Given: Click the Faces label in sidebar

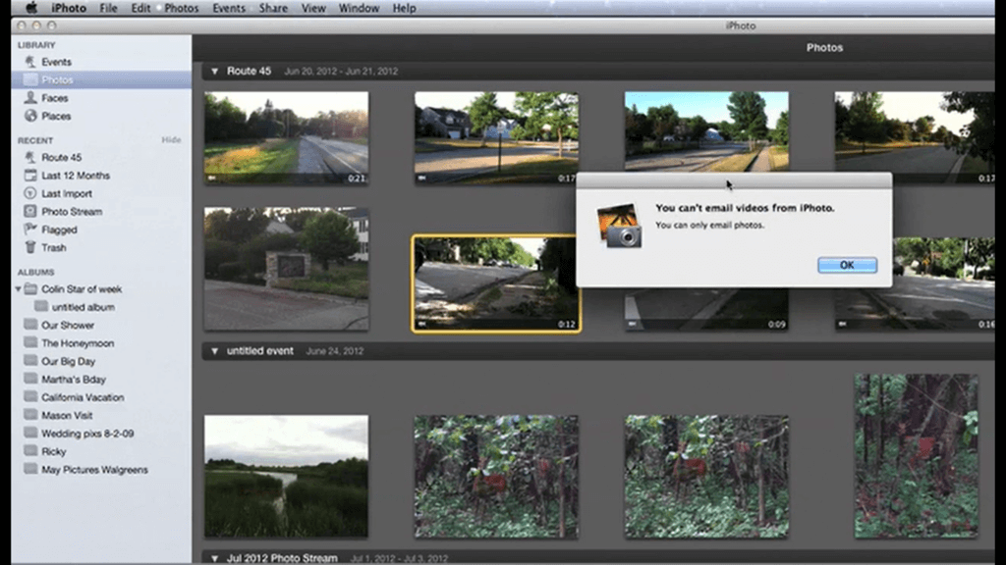Looking at the screenshot, I should tap(55, 98).
